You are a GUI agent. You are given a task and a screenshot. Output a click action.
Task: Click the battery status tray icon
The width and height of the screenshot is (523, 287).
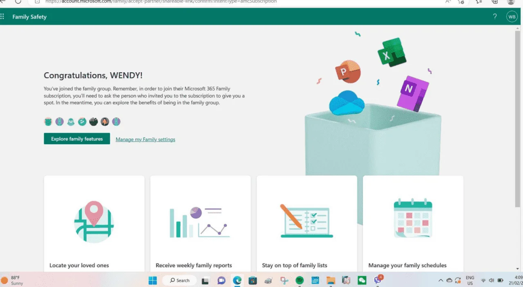[x=500, y=280]
